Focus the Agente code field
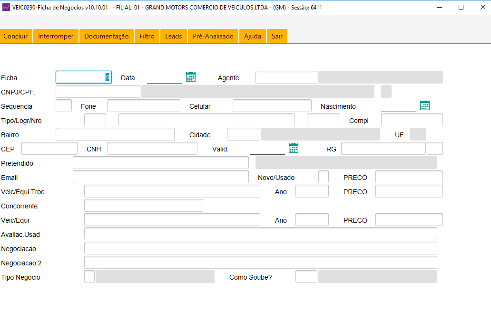The height and width of the screenshot is (310, 491). point(286,77)
